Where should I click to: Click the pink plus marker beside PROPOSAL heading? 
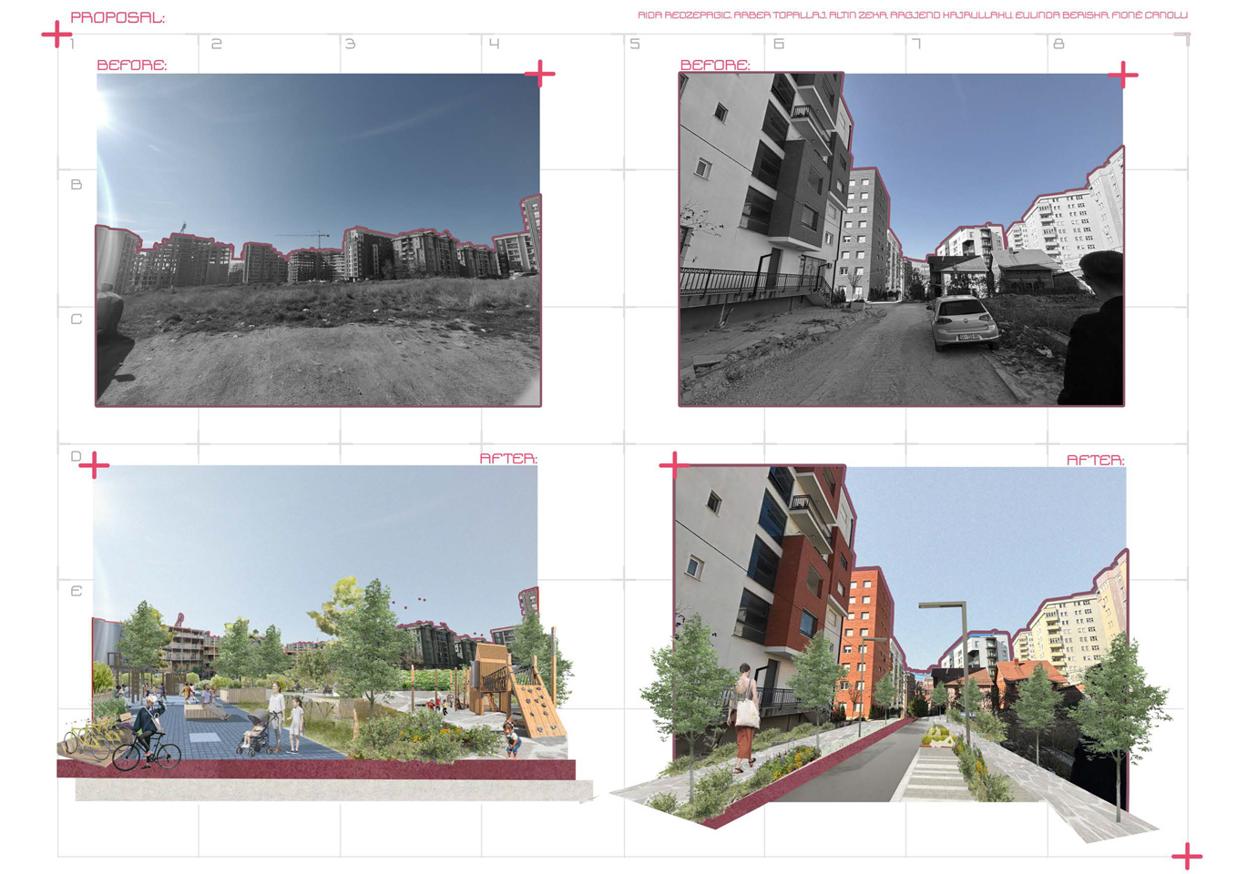pyautogui.click(x=56, y=35)
